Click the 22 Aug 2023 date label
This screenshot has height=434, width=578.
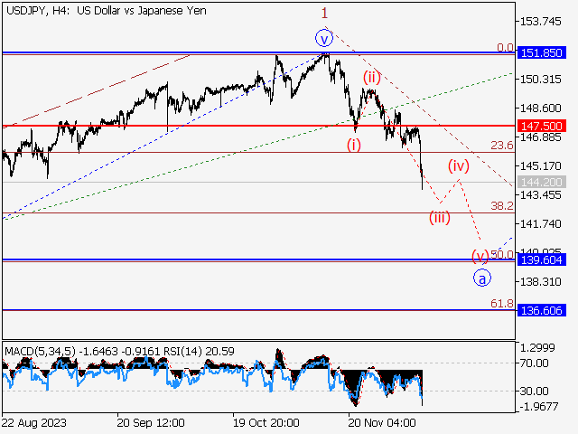(x=34, y=422)
